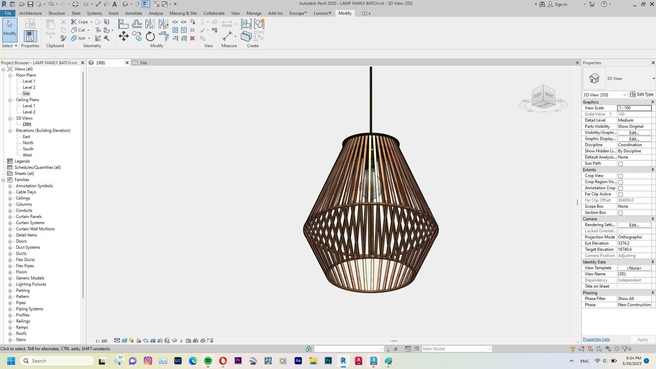Expand the Lighting Fixtures family node

10,284
